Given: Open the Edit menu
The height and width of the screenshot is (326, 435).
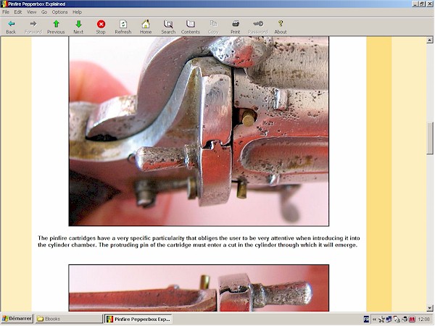Looking at the screenshot, I should 17,12.
